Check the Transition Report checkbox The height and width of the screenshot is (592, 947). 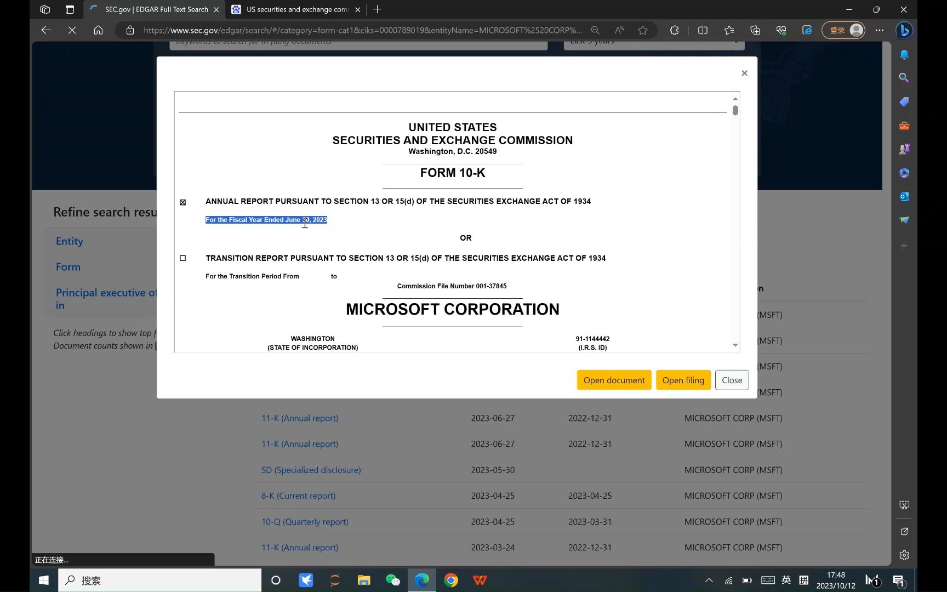click(x=183, y=258)
